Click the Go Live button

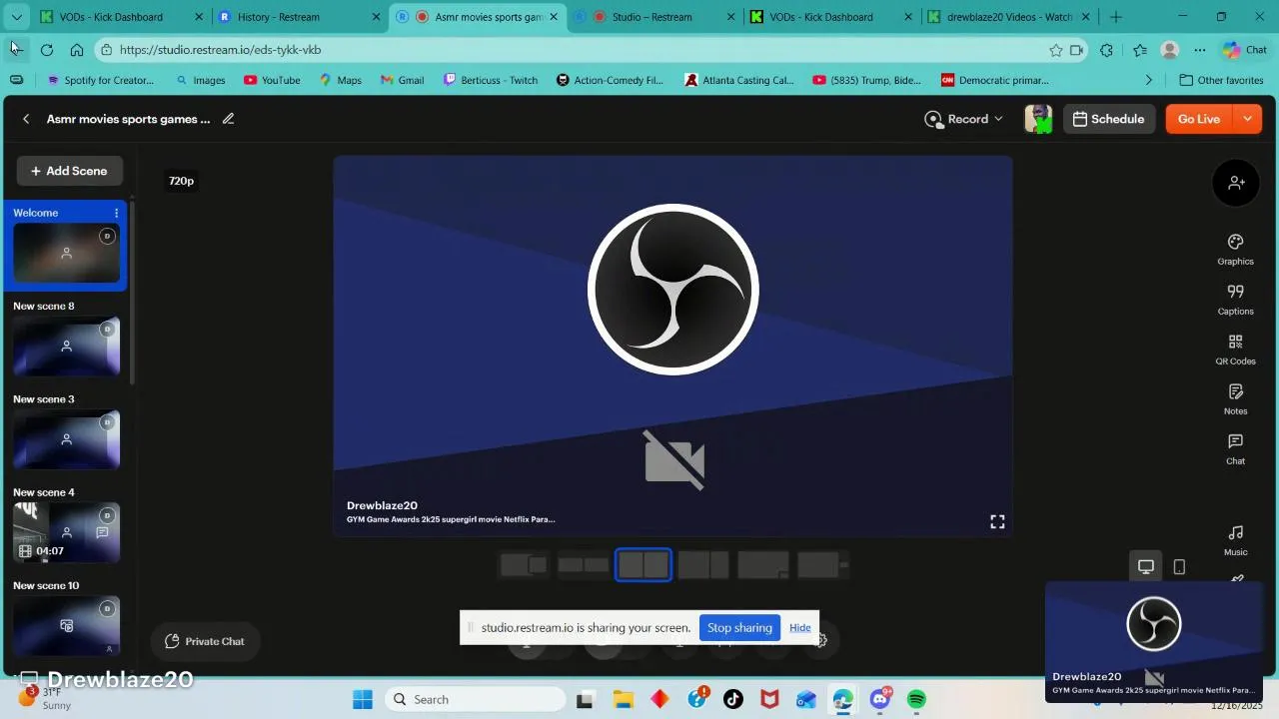1199,119
